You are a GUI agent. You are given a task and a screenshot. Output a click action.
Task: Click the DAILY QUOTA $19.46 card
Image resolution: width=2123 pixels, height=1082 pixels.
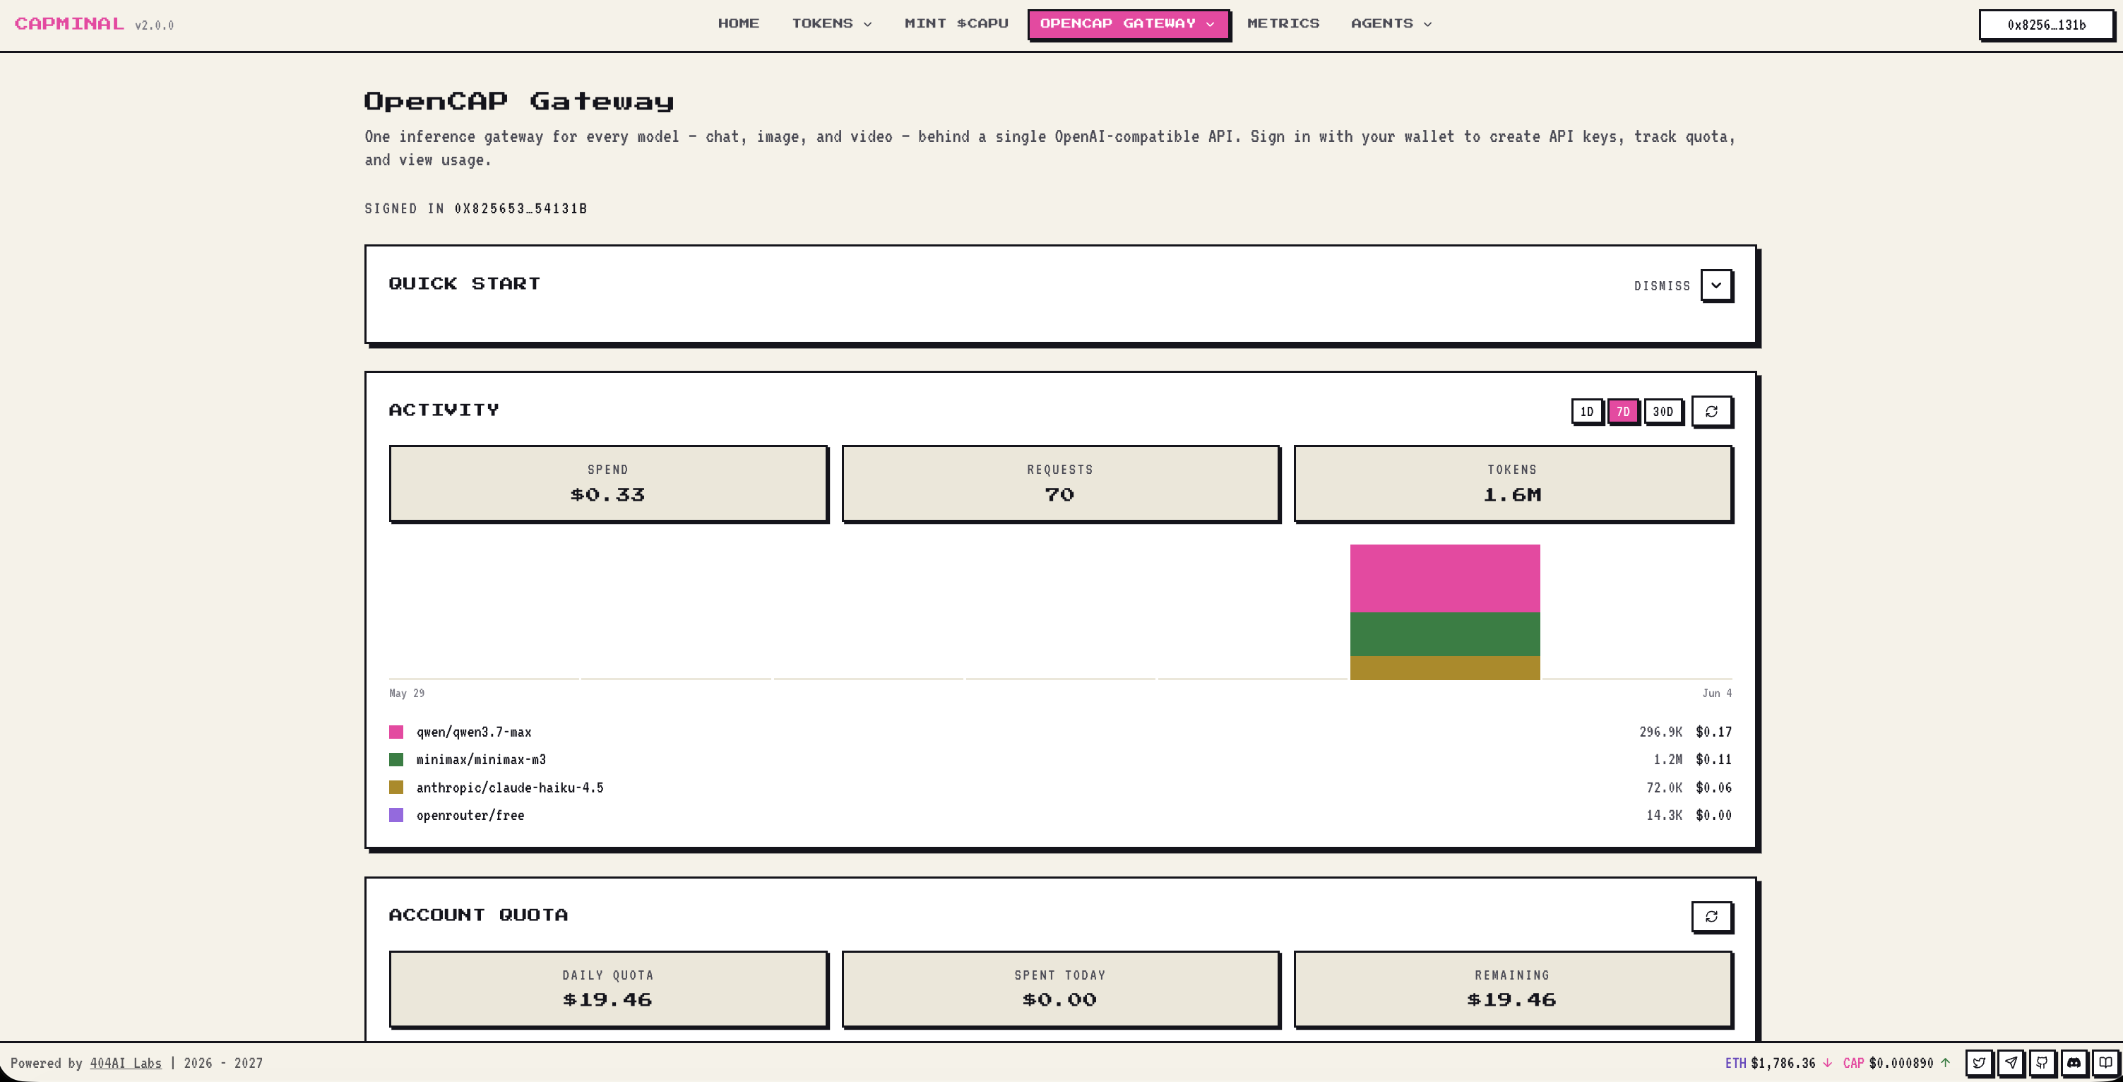(x=608, y=989)
